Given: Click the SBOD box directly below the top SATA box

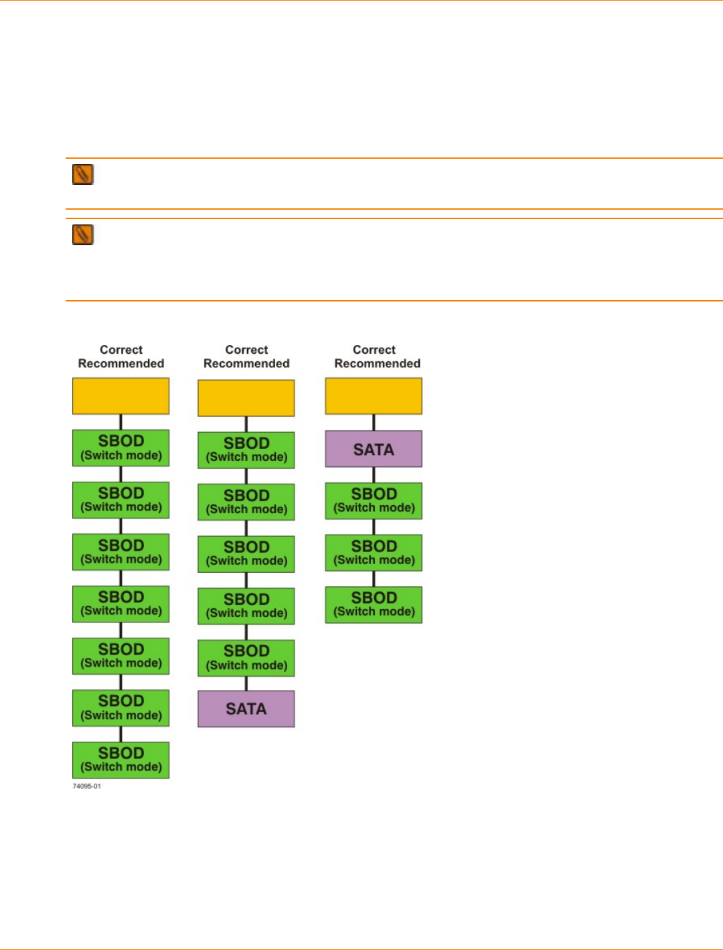Looking at the screenshot, I should [x=374, y=500].
